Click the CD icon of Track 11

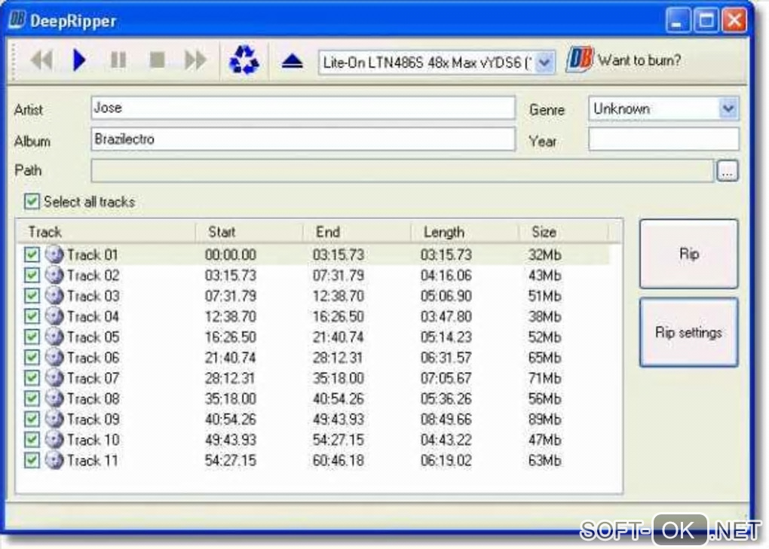tap(54, 460)
